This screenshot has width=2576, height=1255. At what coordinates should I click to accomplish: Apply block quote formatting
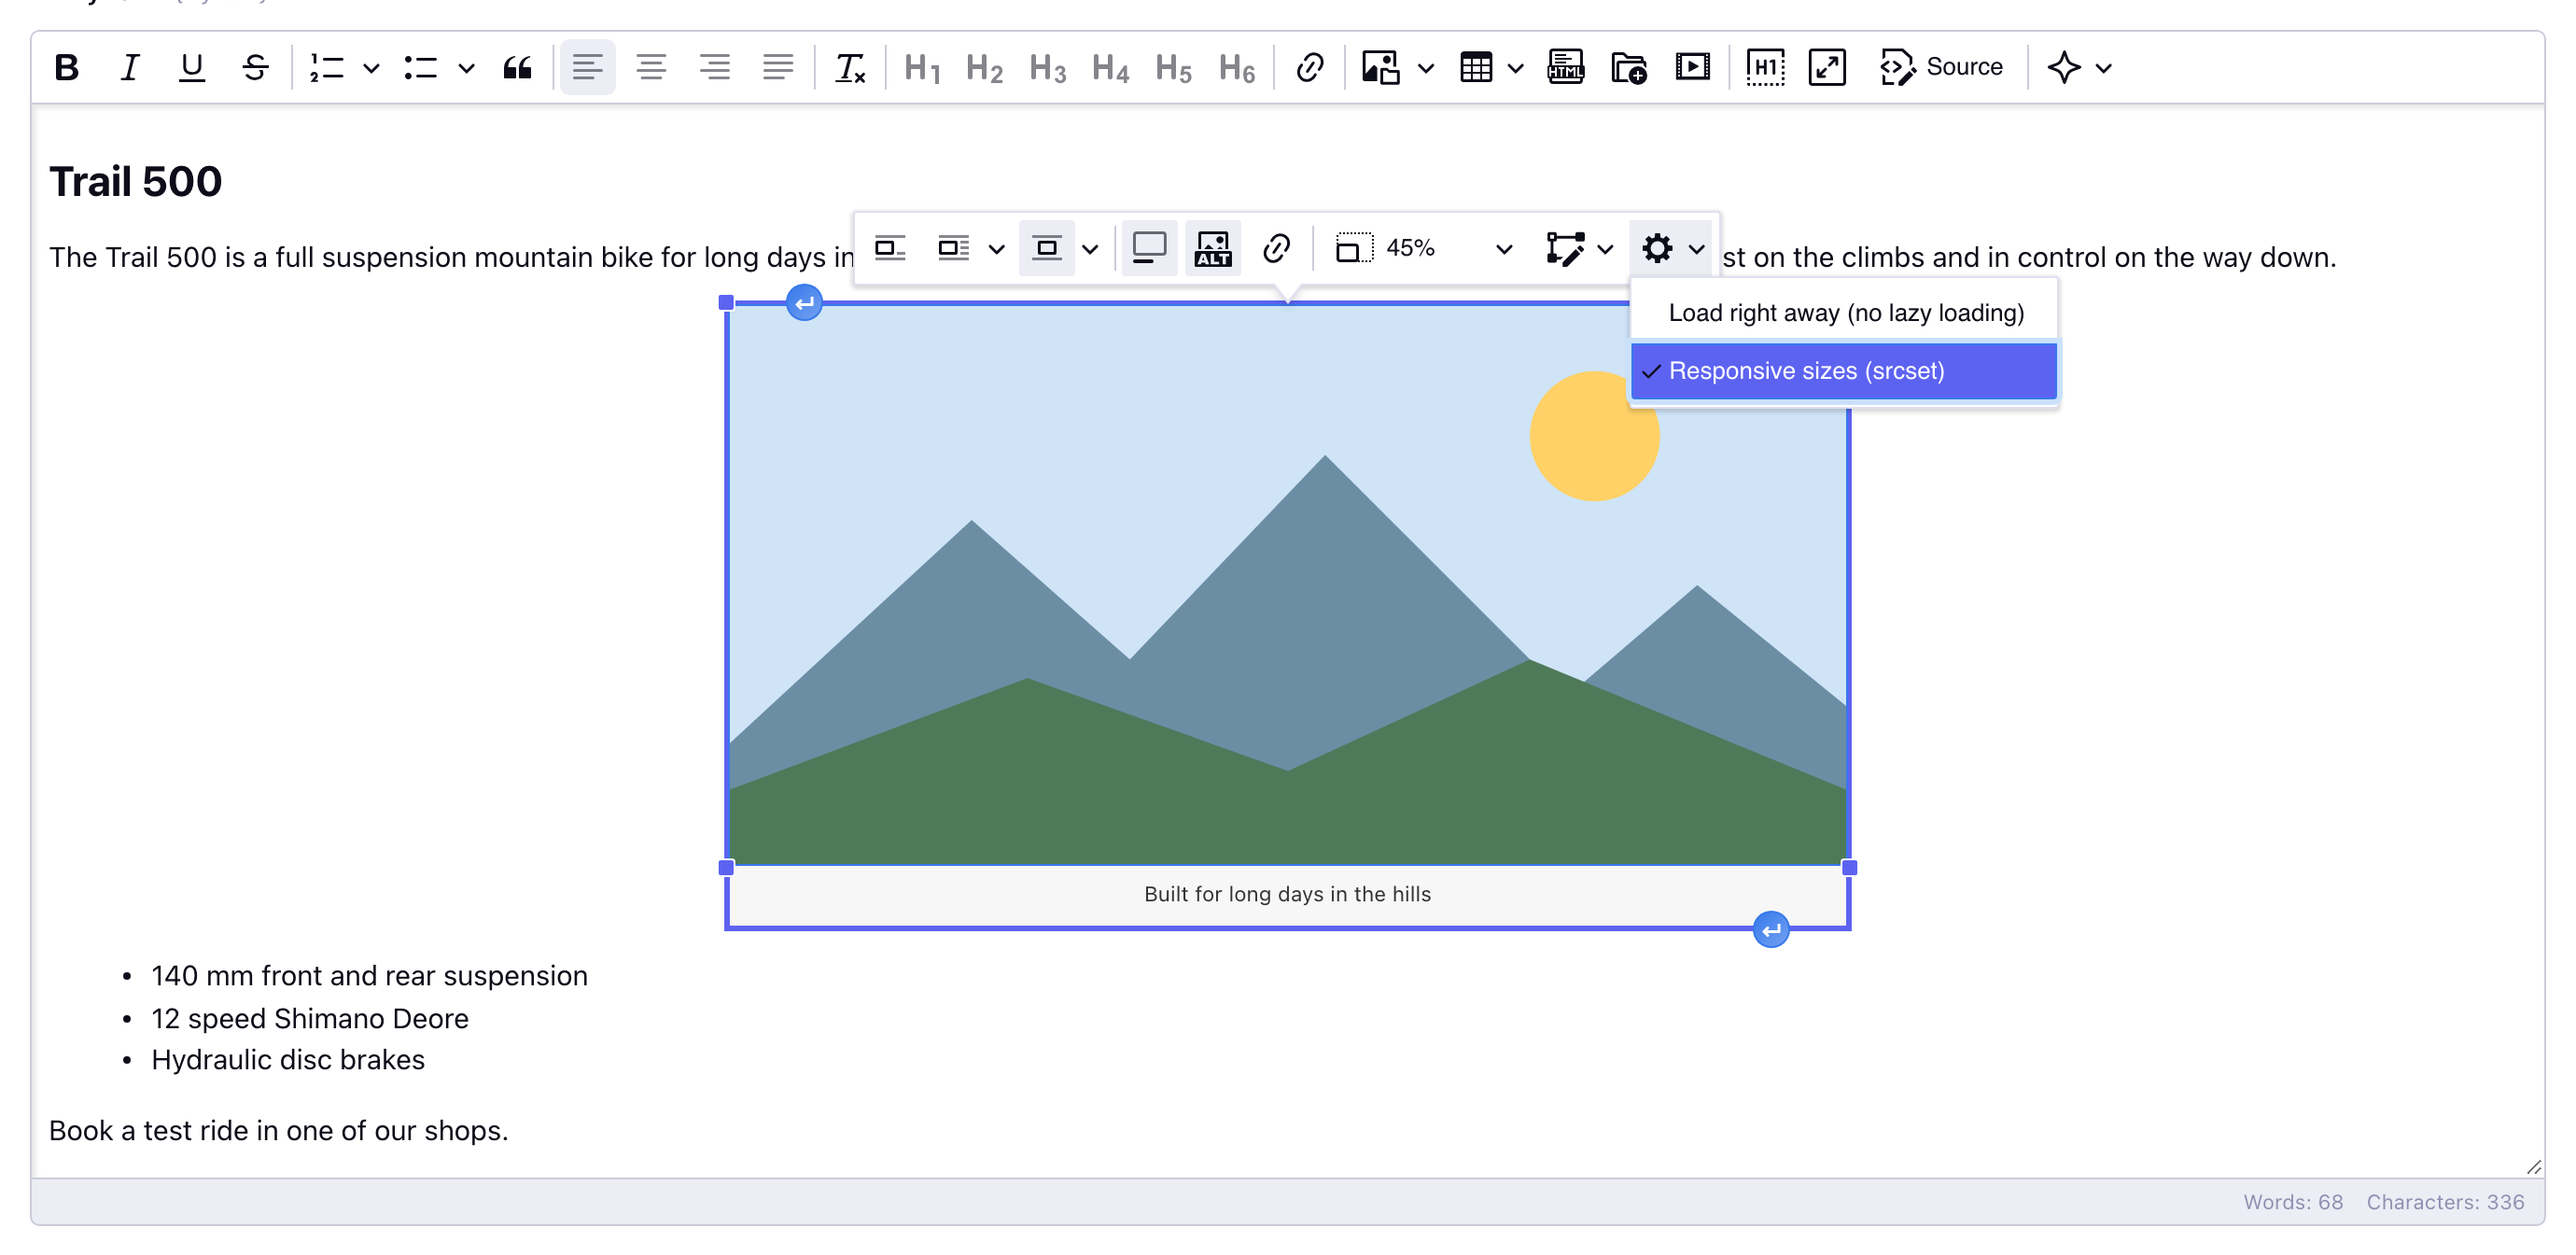(517, 67)
